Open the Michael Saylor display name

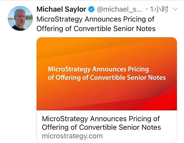[x=61, y=9]
